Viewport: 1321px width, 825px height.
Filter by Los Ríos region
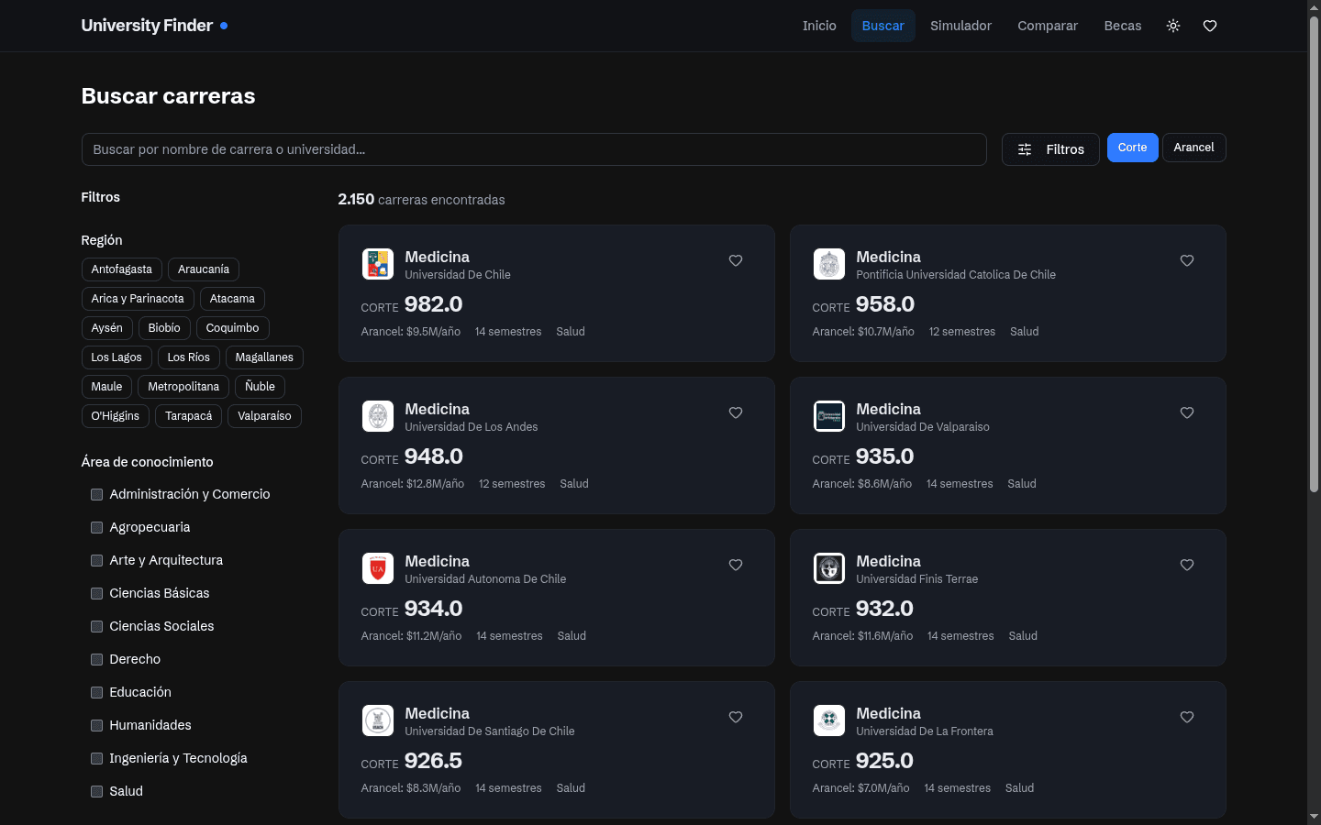[x=189, y=357]
